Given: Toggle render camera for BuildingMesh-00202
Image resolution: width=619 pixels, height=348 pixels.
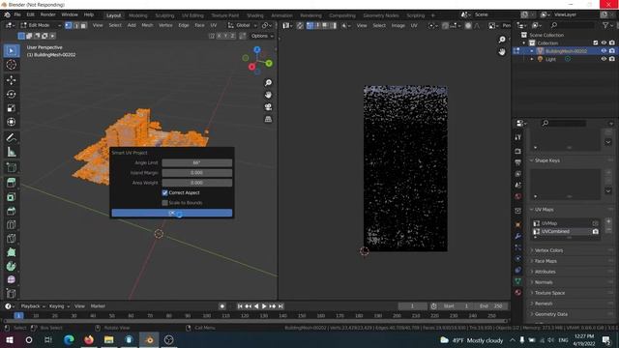Looking at the screenshot, I should (x=612, y=51).
